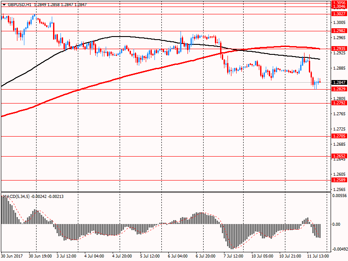Click the 1.3005 price axis value
Viewport: 348px width, 261px height.
pos(339,23)
